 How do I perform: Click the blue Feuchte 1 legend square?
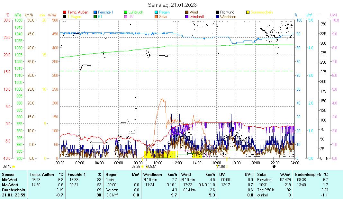(x=95, y=12)
